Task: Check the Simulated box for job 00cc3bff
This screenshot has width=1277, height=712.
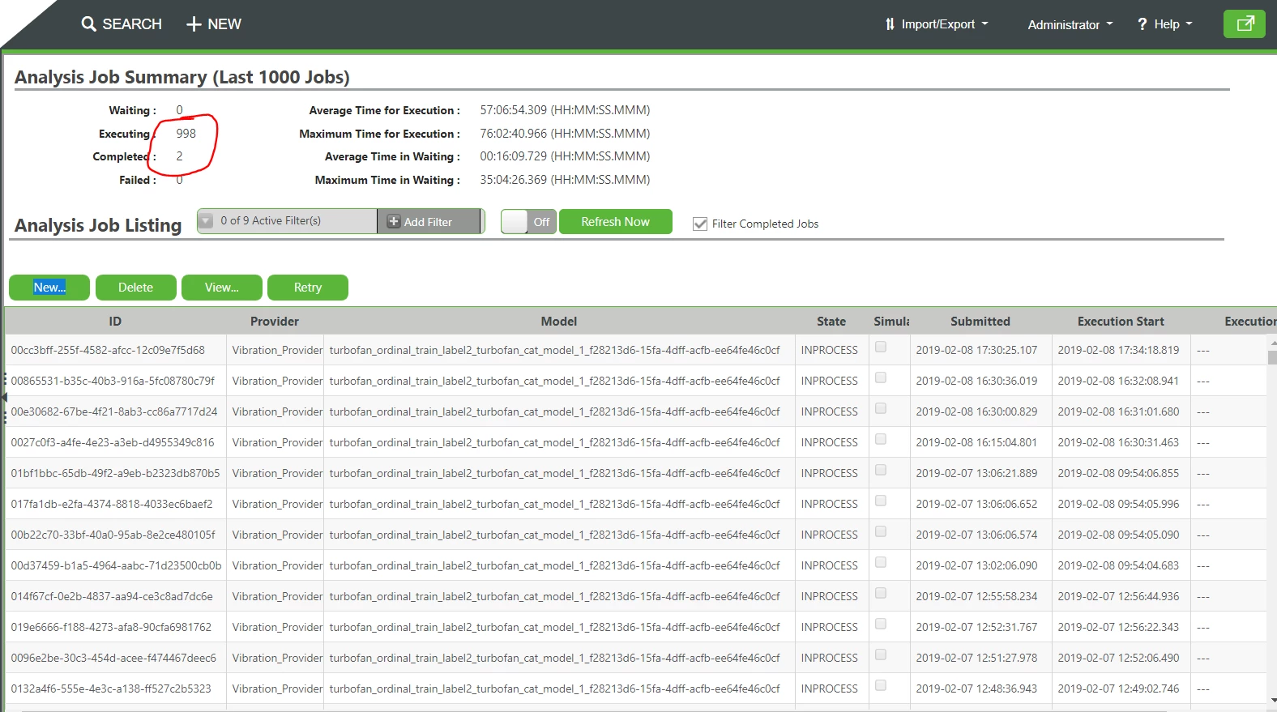Action: coord(881,347)
